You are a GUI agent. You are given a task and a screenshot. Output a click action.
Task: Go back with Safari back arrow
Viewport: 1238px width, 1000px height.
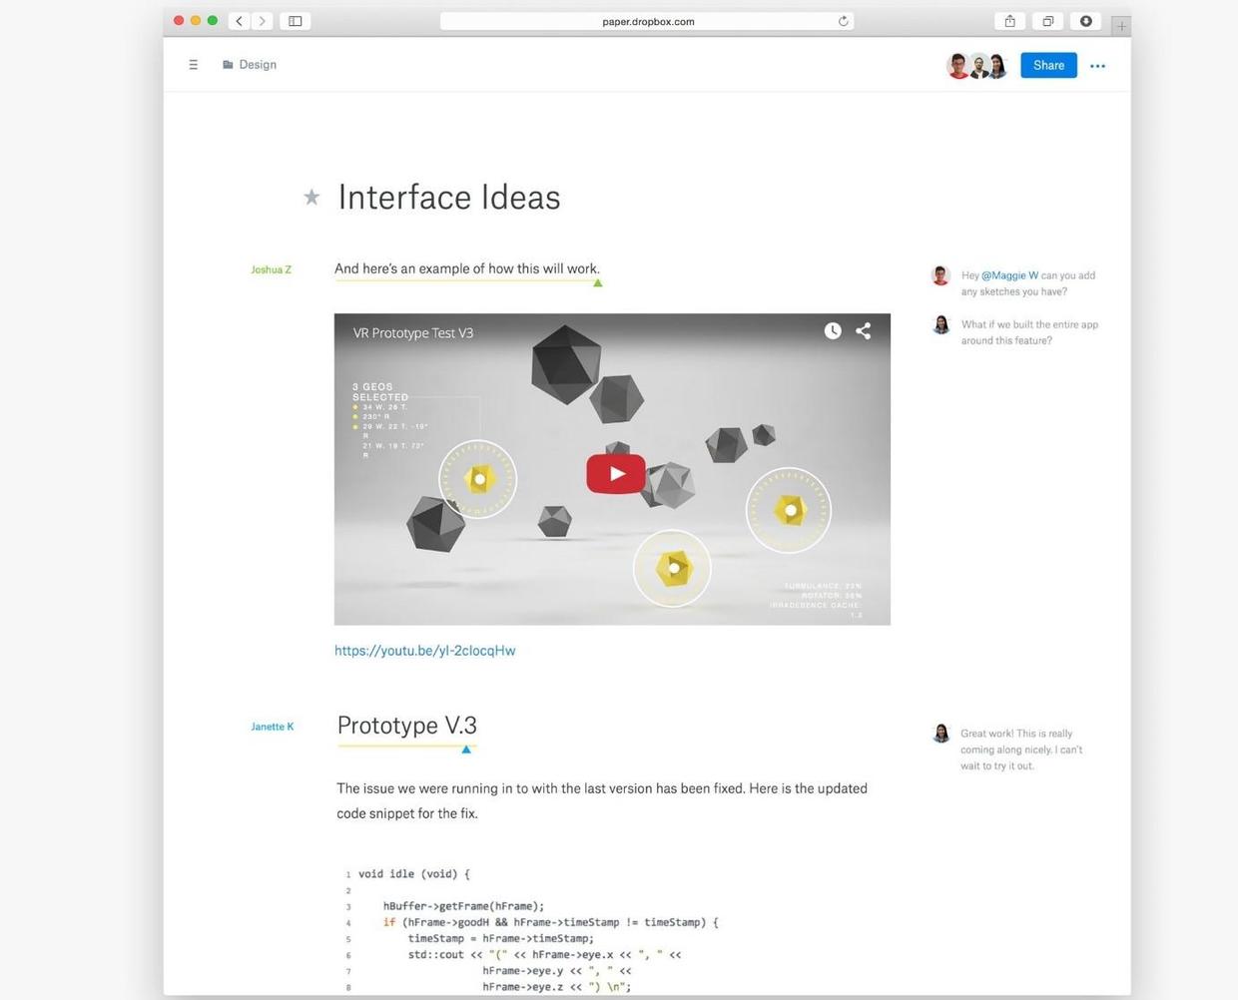[240, 21]
